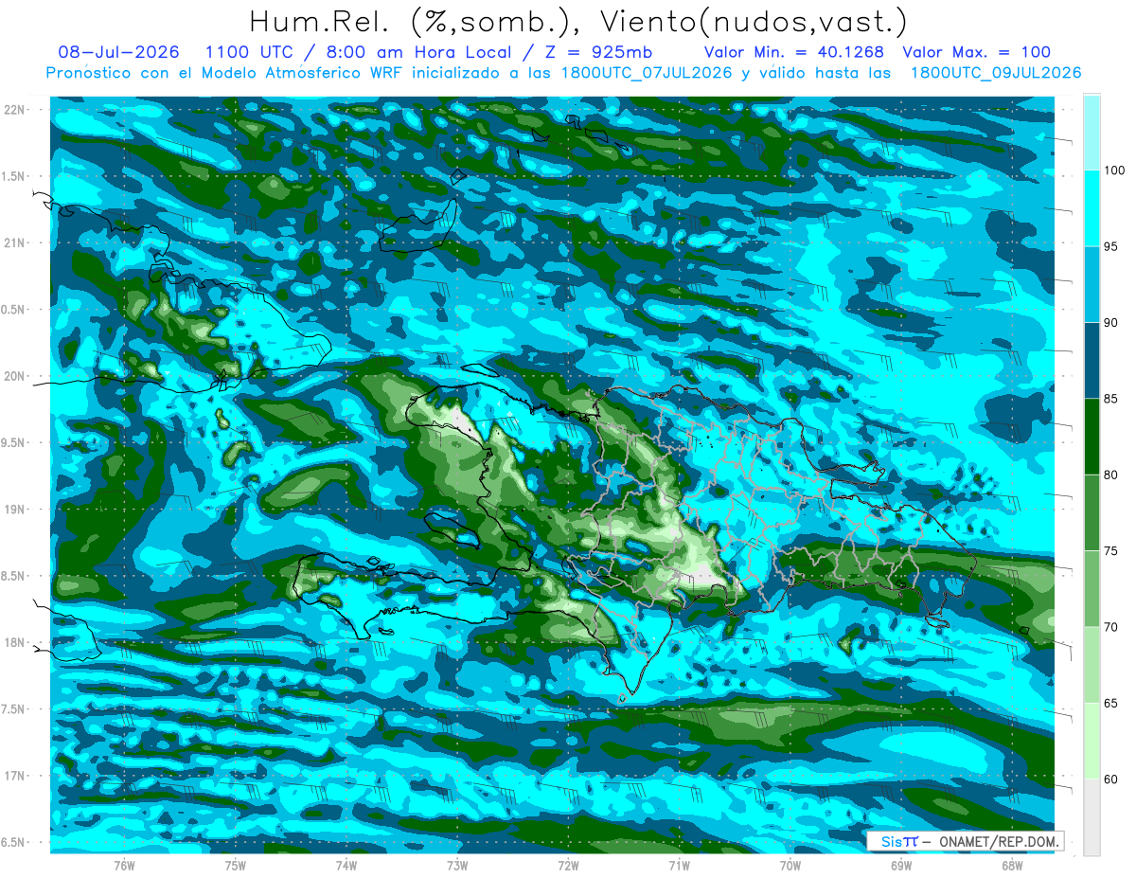Select the gray swatch below 60
The height and width of the screenshot is (878, 1136).
(x=1092, y=817)
